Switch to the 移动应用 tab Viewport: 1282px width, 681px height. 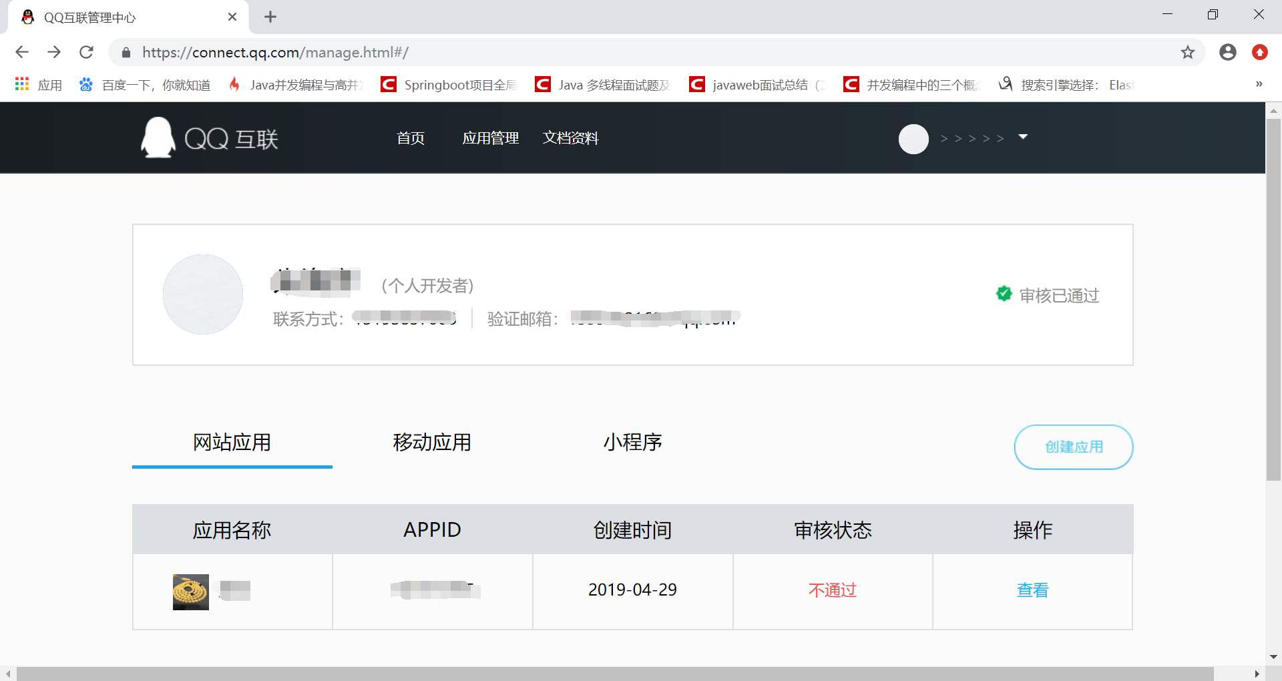432,443
